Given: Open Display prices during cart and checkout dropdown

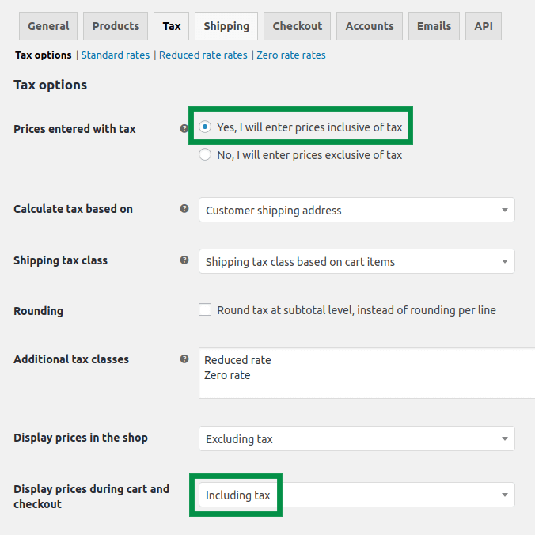Looking at the screenshot, I should (x=357, y=495).
